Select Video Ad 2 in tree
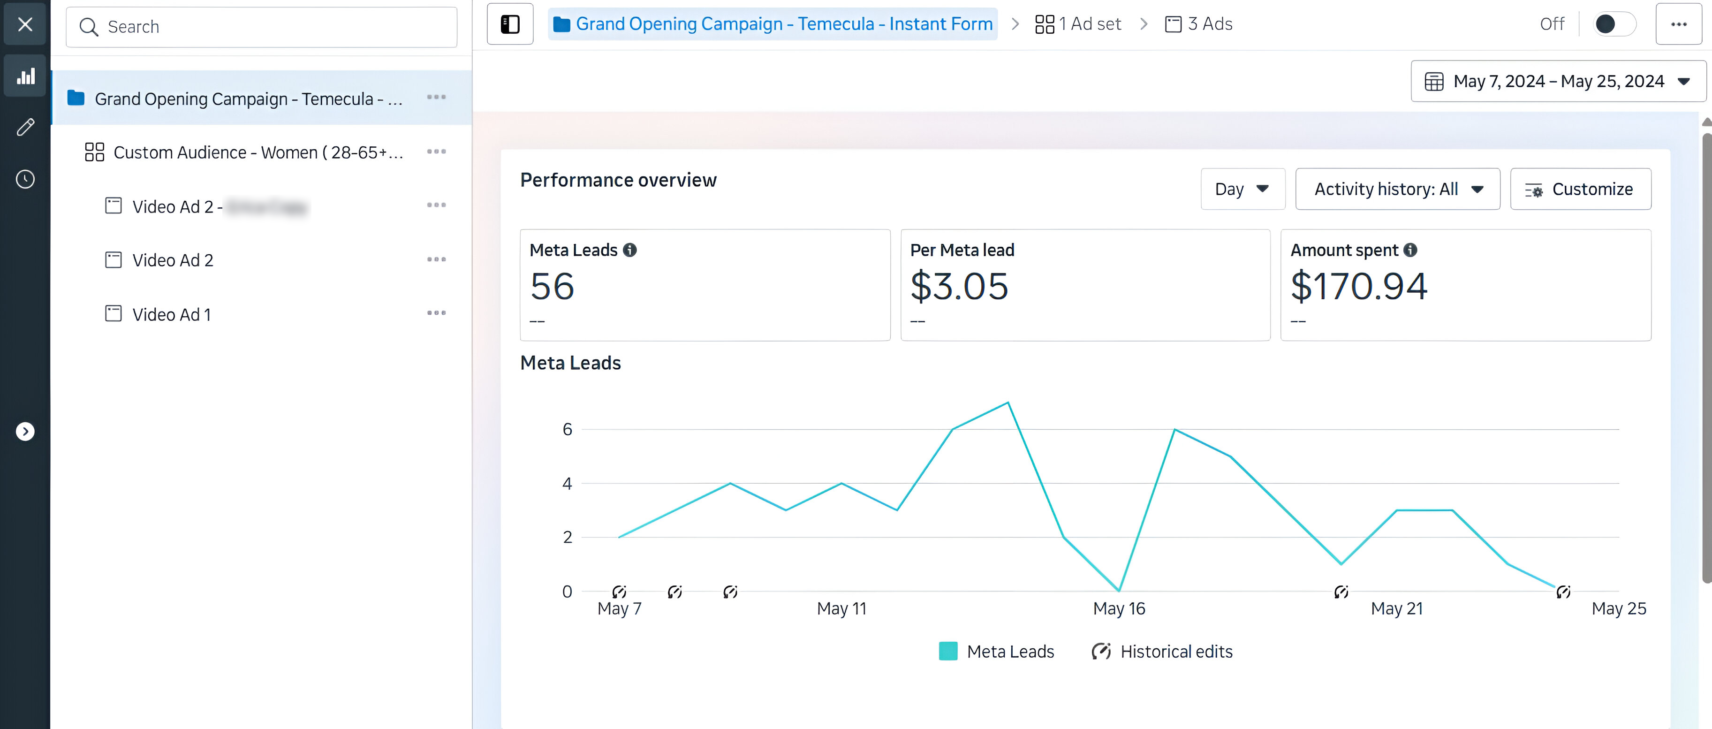Viewport: 1712px width, 729px height. tap(173, 260)
